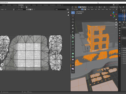Open the Particles properties tab
This screenshot has height=94, width=126.
[120, 46]
